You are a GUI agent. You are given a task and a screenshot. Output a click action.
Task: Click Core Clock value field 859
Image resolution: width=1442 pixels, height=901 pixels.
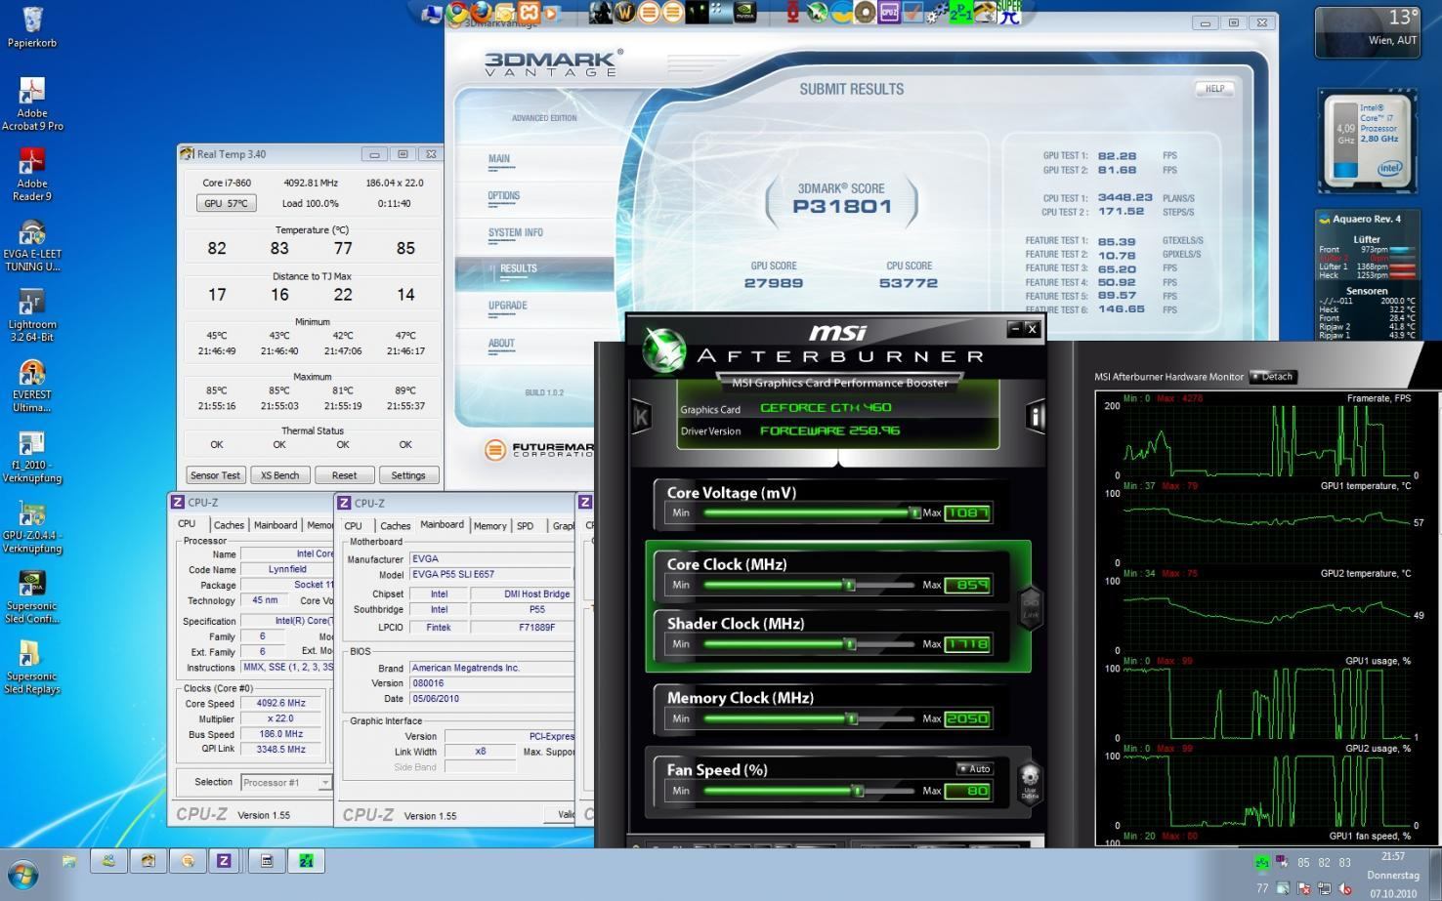point(967,585)
